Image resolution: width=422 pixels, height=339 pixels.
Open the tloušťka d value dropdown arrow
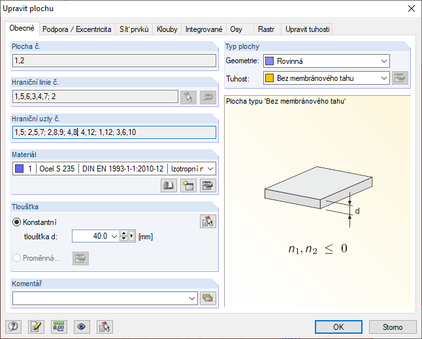(x=114, y=237)
